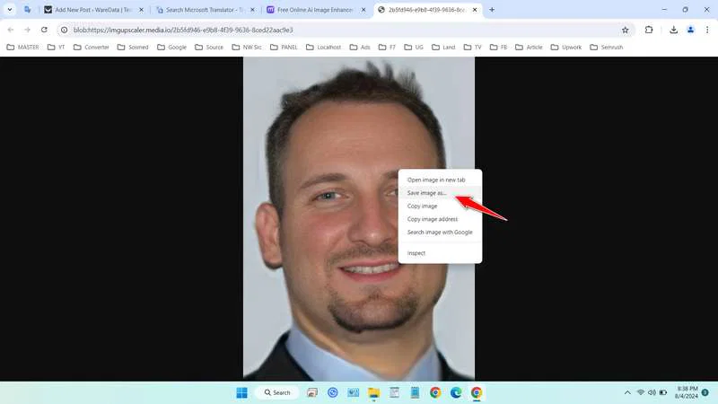Reload the current page
This screenshot has height=404, width=718.
click(x=44, y=30)
